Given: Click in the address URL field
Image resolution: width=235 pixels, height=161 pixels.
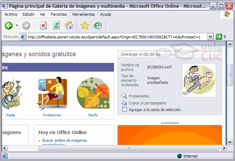Looking at the screenshot, I should (x=115, y=37).
